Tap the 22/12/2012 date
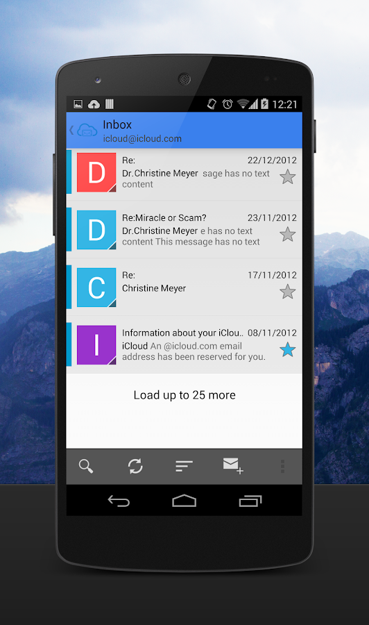The height and width of the screenshot is (625, 369). (x=273, y=160)
